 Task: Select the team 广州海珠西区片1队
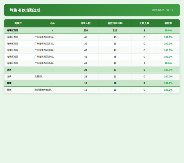[44, 37]
